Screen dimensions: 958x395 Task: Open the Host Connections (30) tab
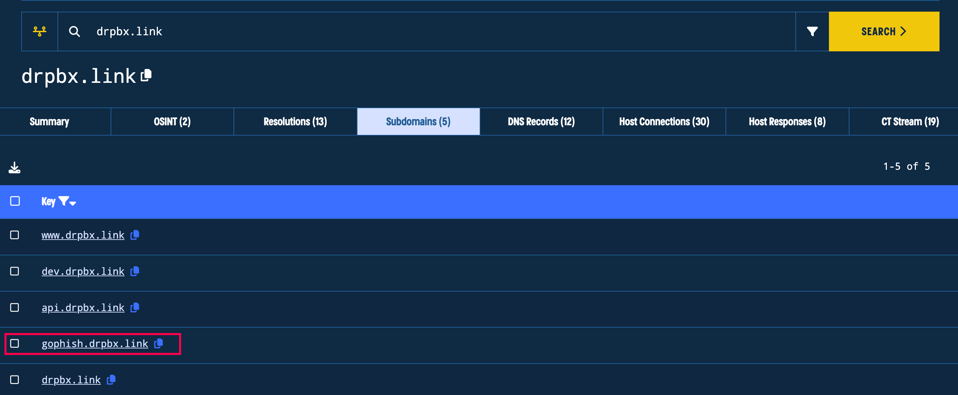pos(664,122)
